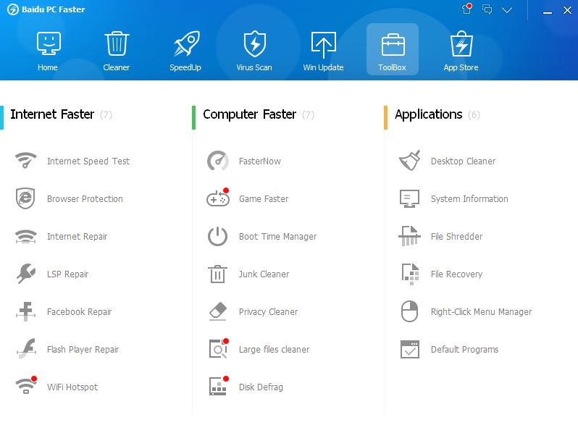
Task: Open Facebook Repair text link
Action: click(x=79, y=312)
